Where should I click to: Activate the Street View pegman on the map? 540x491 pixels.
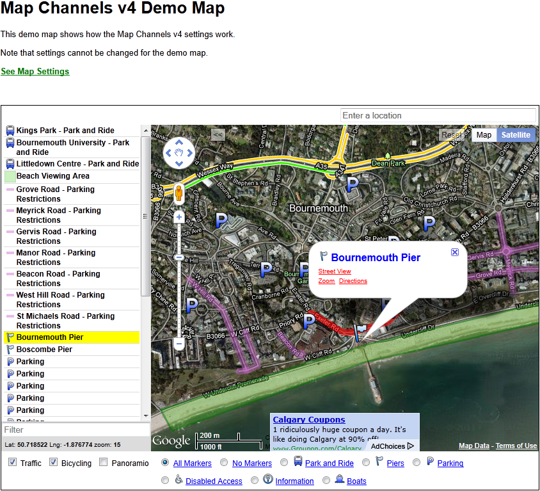178,193
